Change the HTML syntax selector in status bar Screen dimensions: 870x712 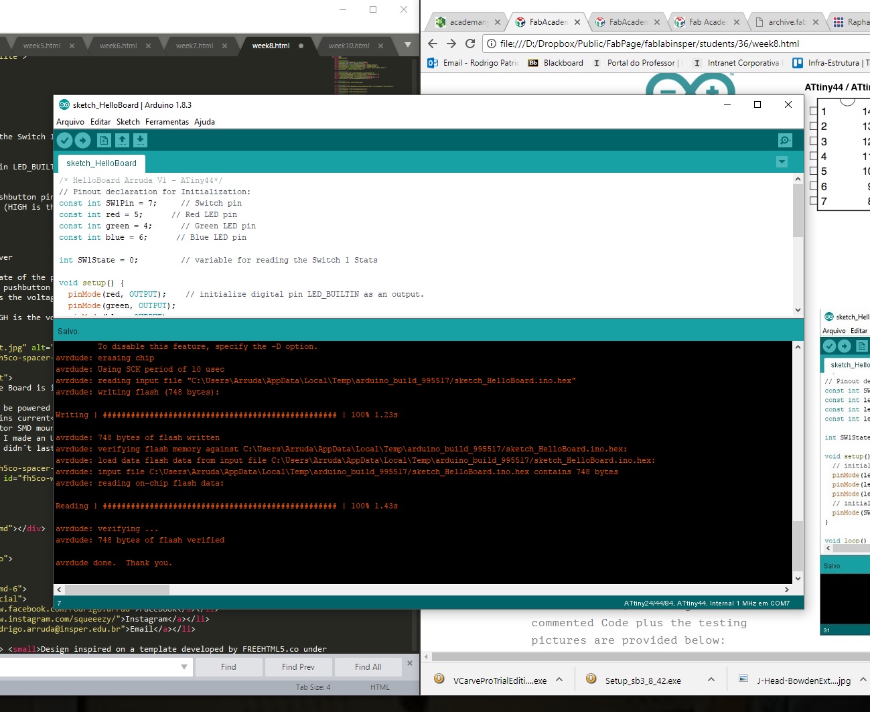(380, 687)
